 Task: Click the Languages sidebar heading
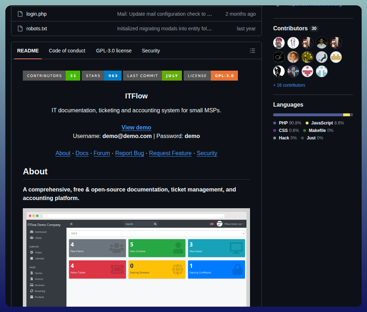(x=288, y=104)
